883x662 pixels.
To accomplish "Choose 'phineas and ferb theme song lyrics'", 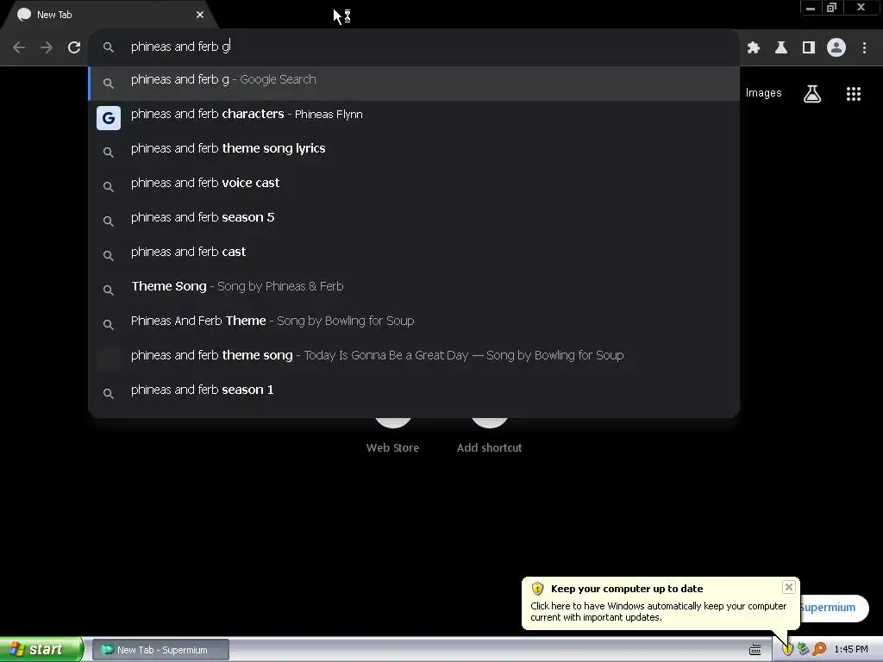I will pyautogui.click(x=414, y=152).
